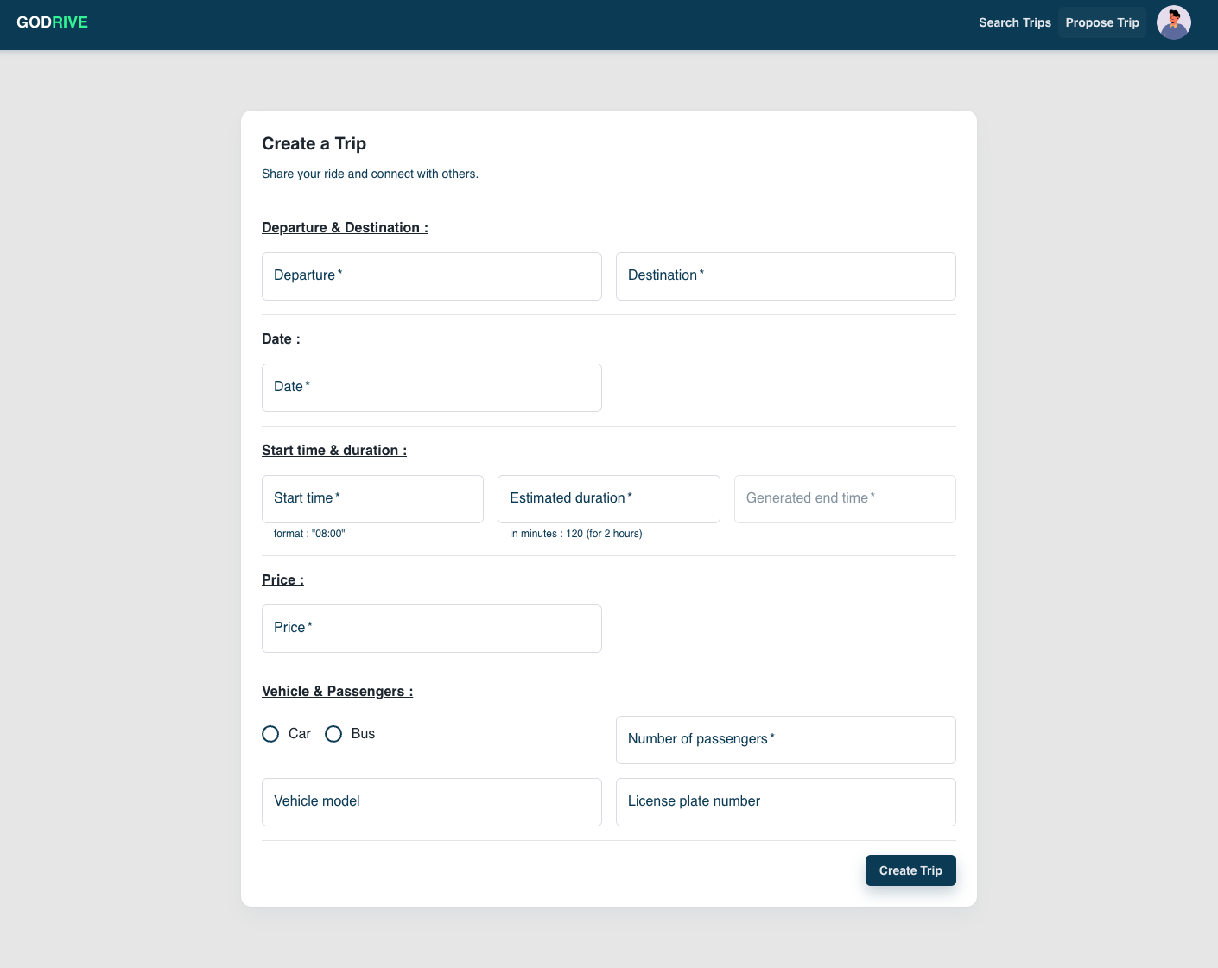Screen dimensions: 1218x968
Task: Focus the Vehicle model field
Action: point(431,802)
